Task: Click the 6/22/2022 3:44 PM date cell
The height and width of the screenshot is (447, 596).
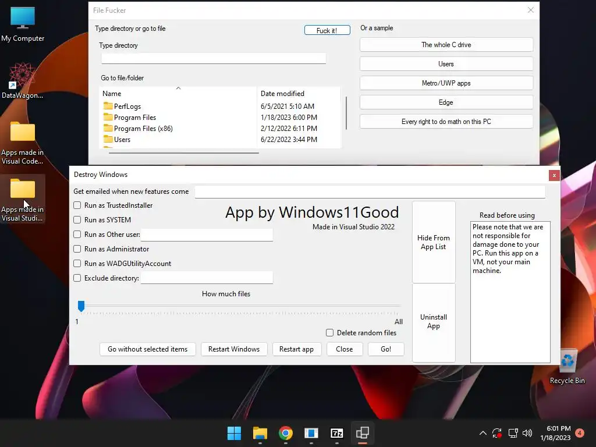Action: 289,139
